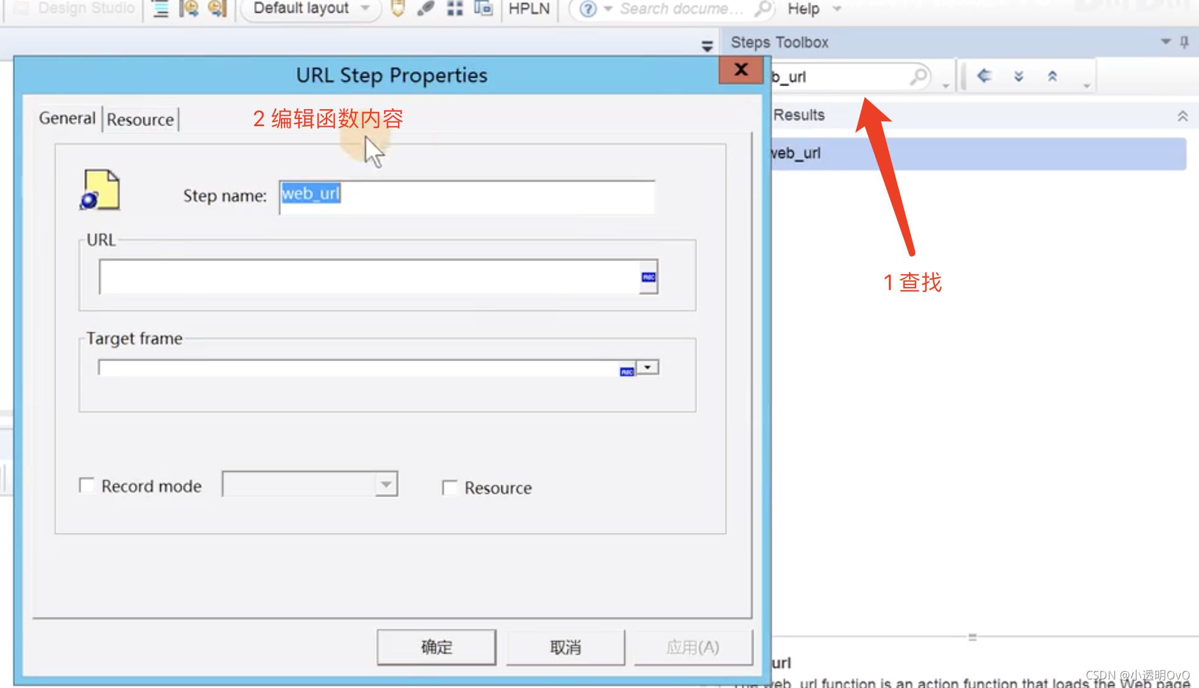Click the 确定 confirm button
Image resolution: width=1199 pixels, height=688 pixels.
pyautogui.click(x=436, y=646)
